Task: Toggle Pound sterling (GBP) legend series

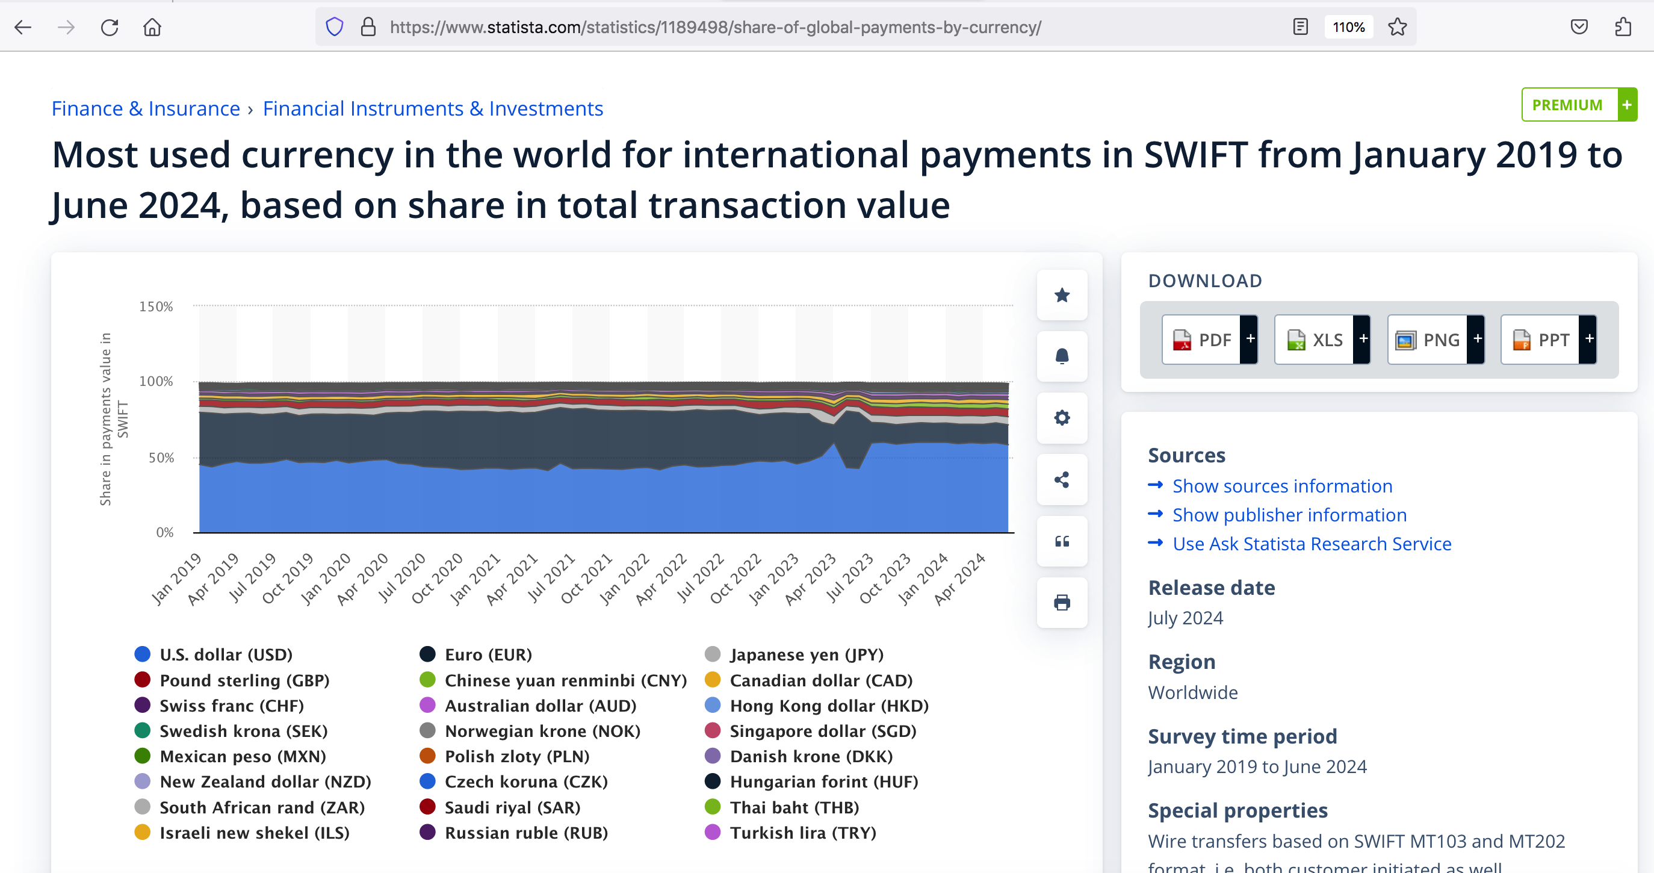Action: [232, 680]
